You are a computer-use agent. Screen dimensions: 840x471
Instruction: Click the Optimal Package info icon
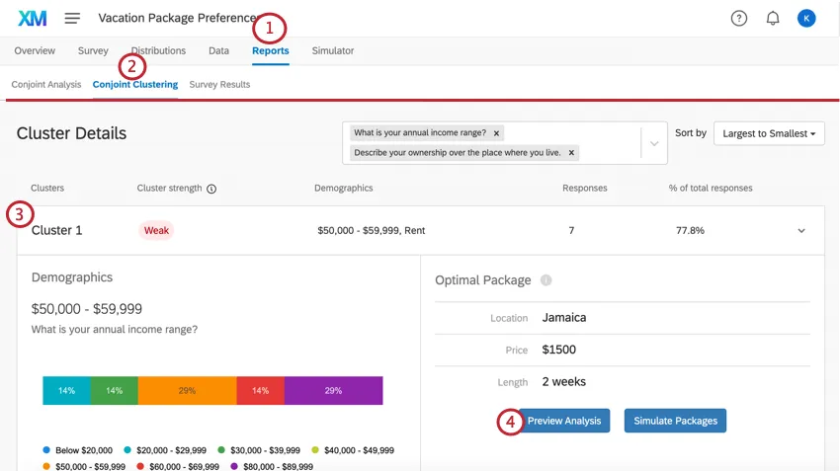546,280
